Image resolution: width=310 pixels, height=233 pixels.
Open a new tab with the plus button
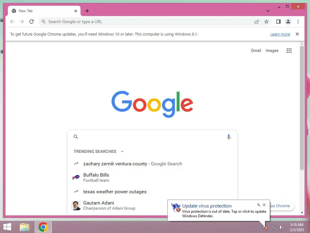click(x=87, y=11)
